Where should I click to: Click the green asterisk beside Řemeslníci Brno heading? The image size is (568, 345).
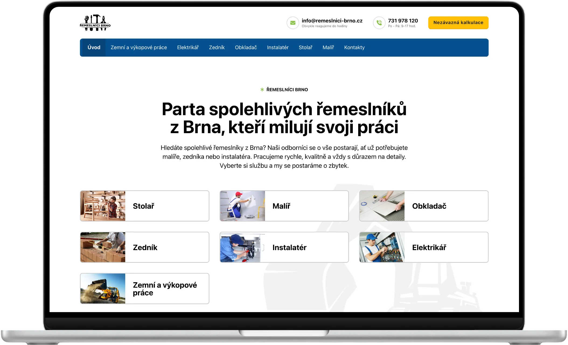[262, 89]
